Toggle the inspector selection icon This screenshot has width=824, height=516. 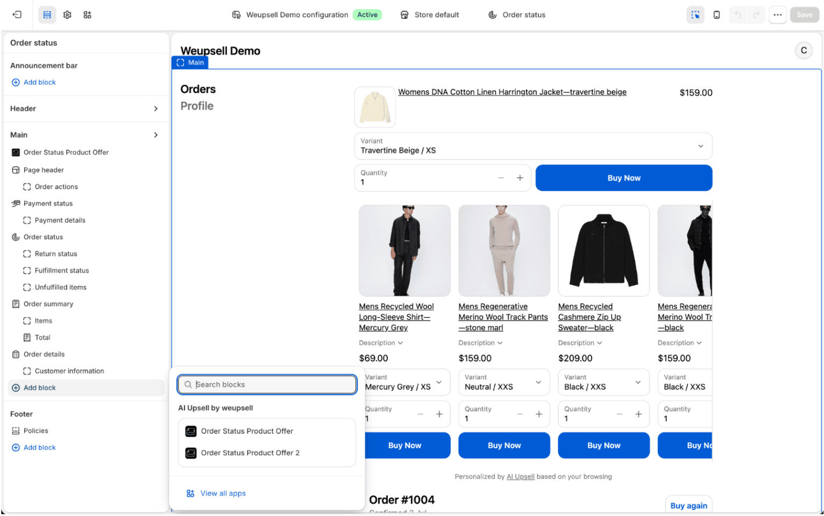click(x=695, y=15)
